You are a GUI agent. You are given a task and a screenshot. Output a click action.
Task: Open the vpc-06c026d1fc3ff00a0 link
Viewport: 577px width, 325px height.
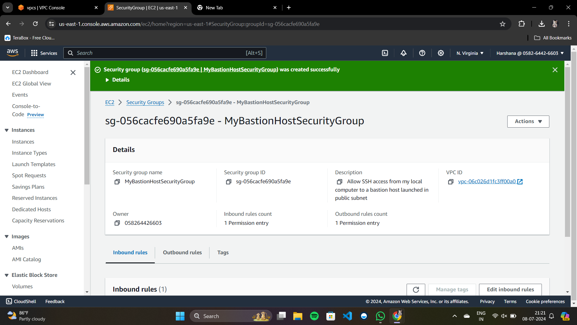487,181
